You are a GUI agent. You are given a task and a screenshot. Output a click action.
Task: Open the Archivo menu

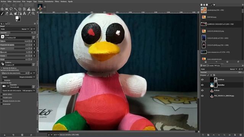pyautogui.click(x=3, y=2)
